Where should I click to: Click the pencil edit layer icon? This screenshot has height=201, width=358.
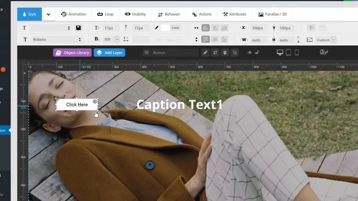205,52
